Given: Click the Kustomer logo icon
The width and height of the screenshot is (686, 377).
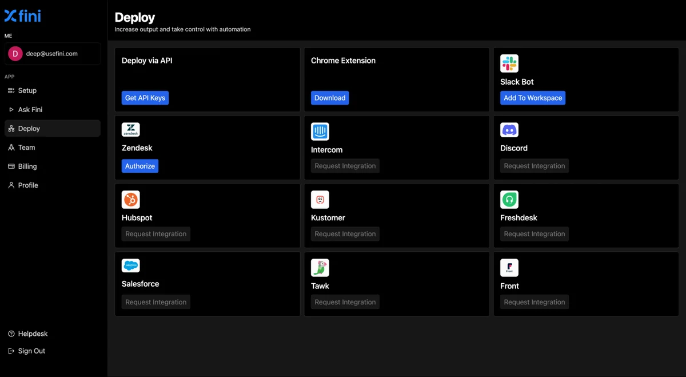Looking at the screenshot, I should pyautogui.click(x=320, y=200).
